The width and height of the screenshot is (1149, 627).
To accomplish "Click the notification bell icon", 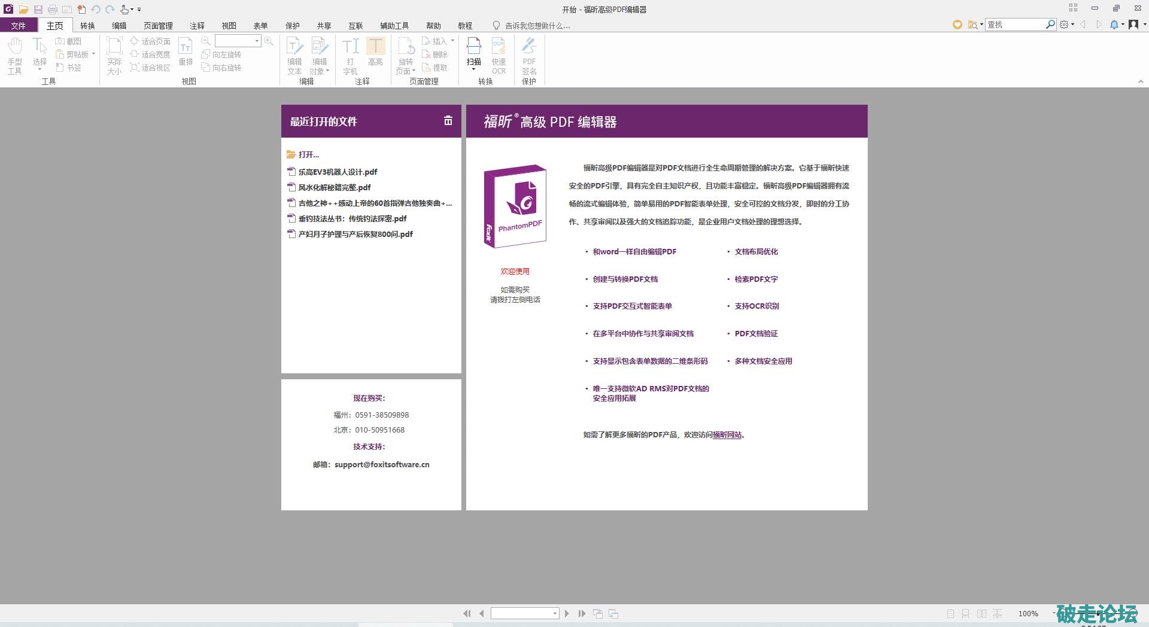I will pyautogui.click(x=1114, y=25).
